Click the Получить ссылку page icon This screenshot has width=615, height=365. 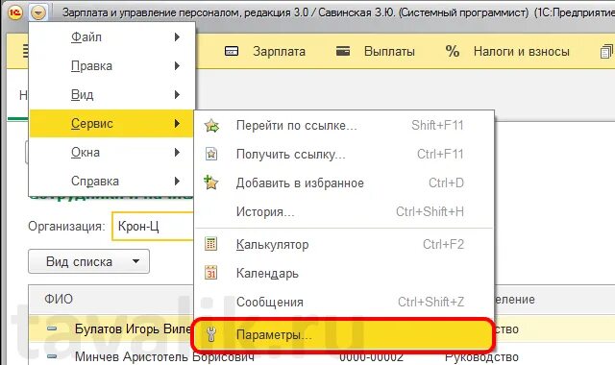(x=211, y=154)
